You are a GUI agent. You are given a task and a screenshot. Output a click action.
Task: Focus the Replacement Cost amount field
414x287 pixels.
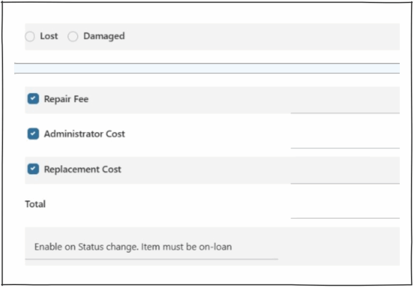pyautogui.click(x=344, y=176)
